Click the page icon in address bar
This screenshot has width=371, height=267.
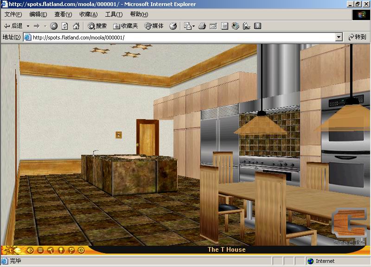(28, 38)
